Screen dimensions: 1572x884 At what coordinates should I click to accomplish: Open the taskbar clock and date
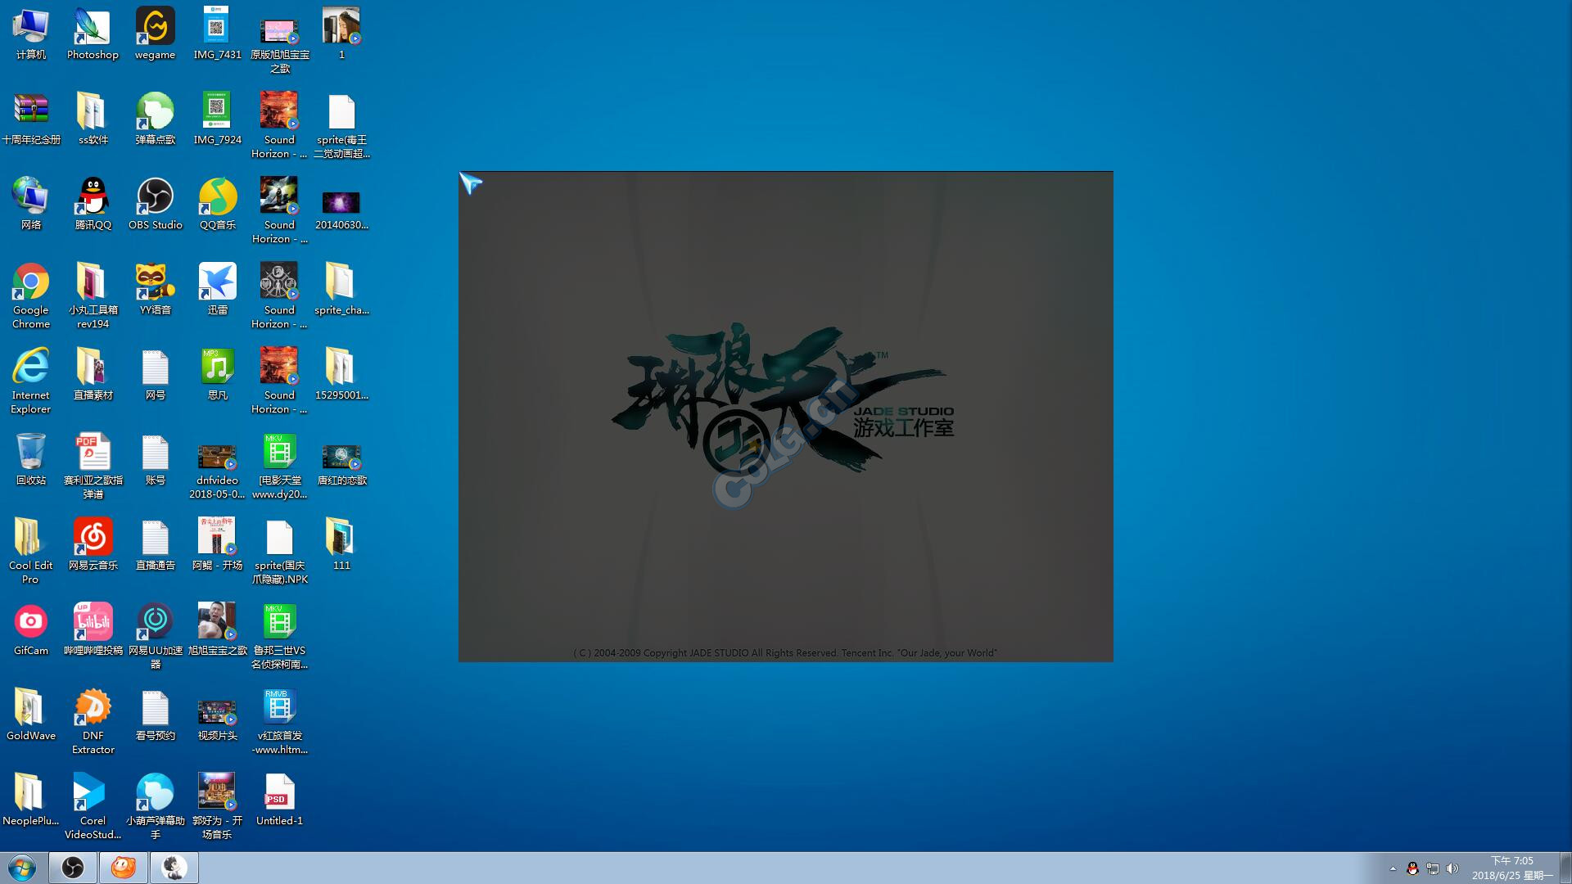[x=1511, y=868]
